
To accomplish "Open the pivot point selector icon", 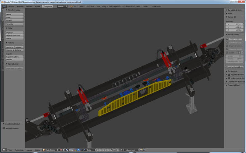I will coord(67,150).
